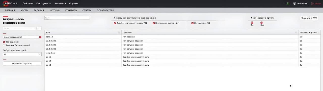Open the connected users icon

pyautogui.click(x=288, y=4)
